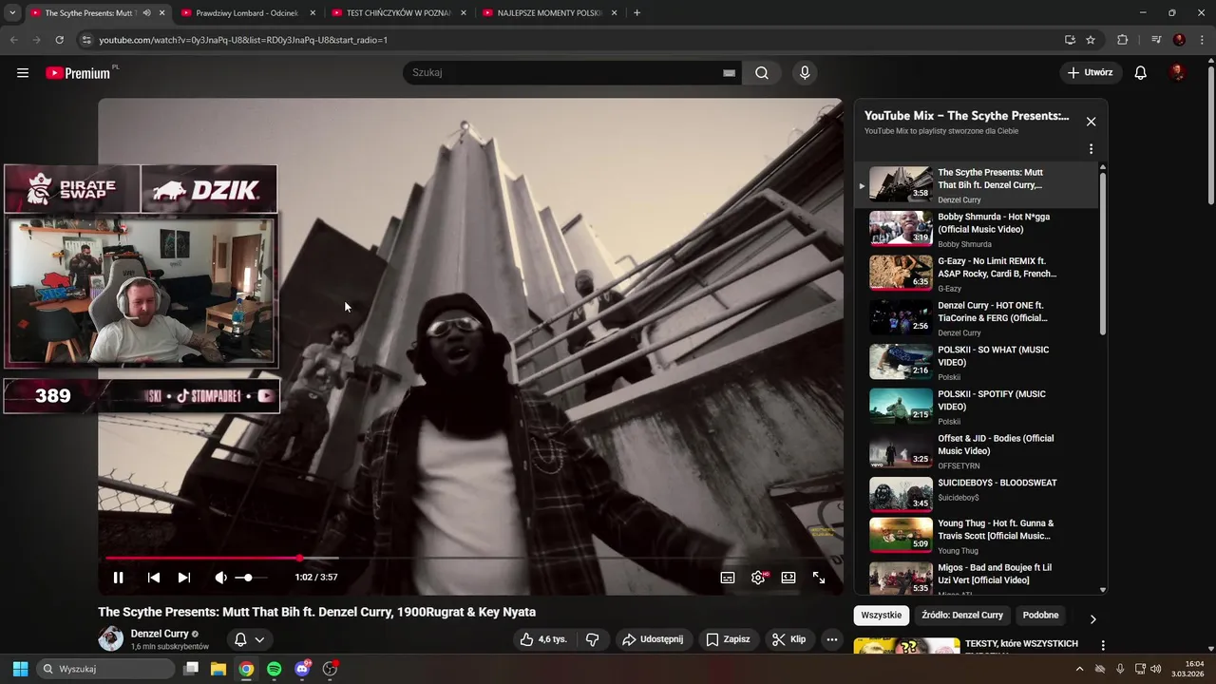Select the Wszystkie filter chip
Image resolution: width=1216 pixels, height=684 pixels.
pyautogui.click(x=881, y=616)
